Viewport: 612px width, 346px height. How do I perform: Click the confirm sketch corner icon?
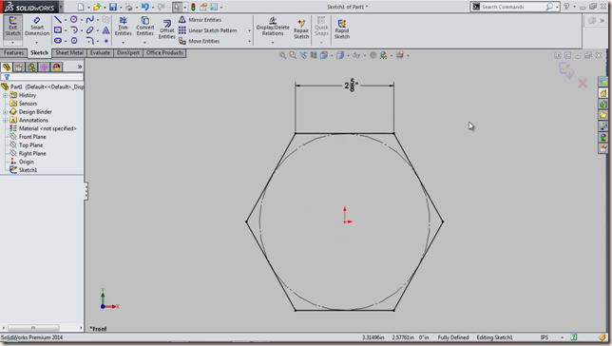tap(566, 70)
